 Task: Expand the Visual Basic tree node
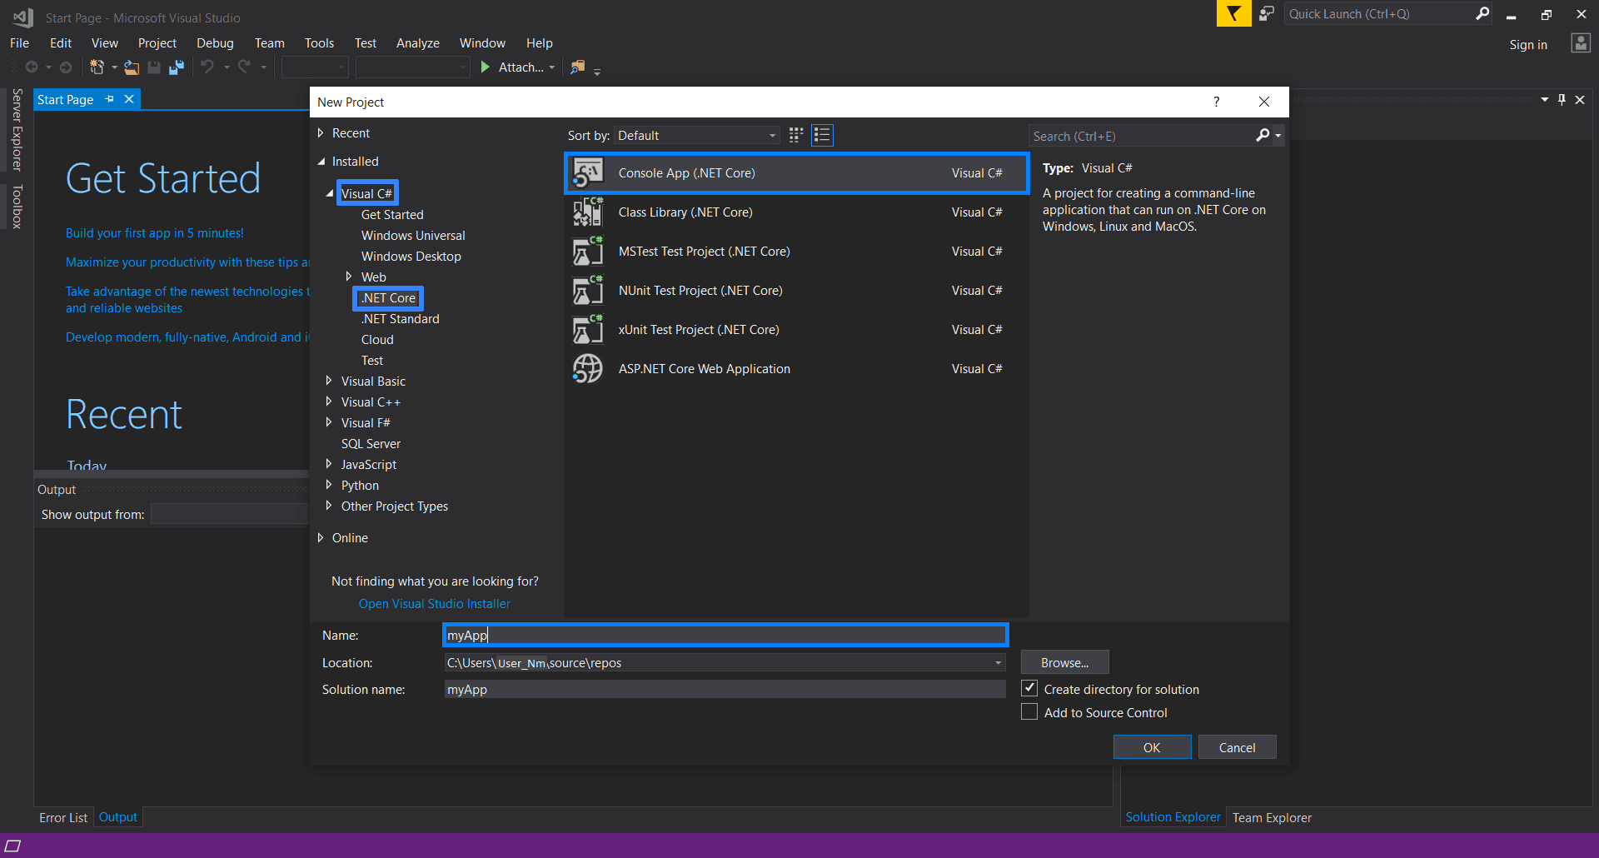click(329, 381)
